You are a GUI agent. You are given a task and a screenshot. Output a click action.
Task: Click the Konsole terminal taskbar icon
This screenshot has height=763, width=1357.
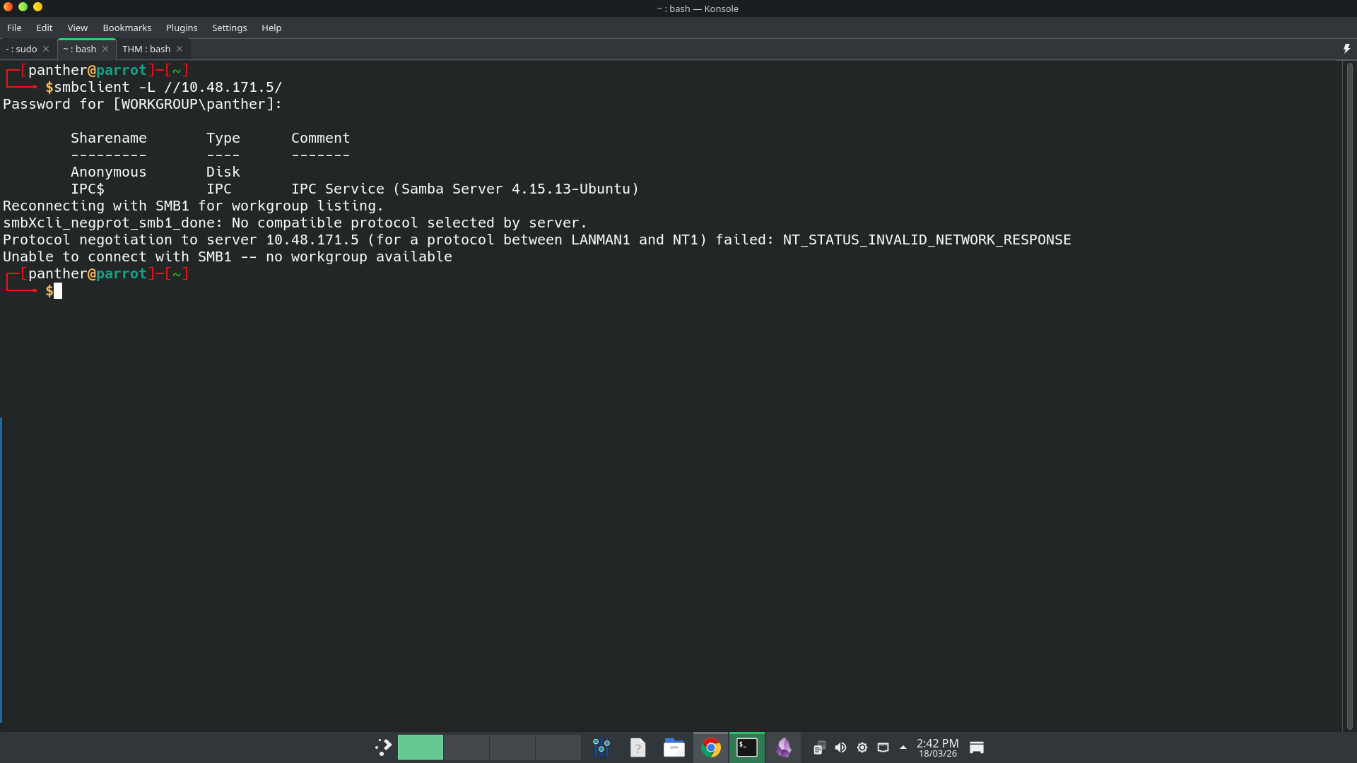tap(746, 747)
